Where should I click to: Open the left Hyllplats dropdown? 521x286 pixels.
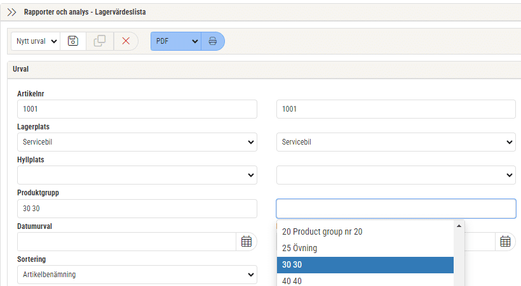(x=137, y=175)
